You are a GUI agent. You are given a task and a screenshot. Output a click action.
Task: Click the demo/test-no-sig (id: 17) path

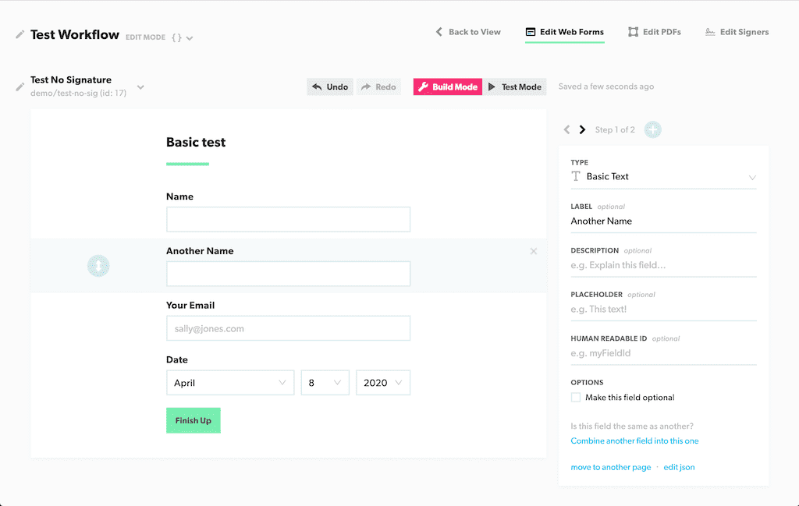click(x=79, y=93)
